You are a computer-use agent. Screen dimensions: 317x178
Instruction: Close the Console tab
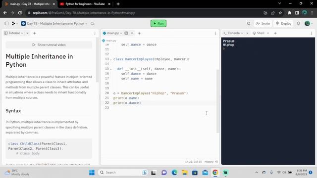(247, 33)
